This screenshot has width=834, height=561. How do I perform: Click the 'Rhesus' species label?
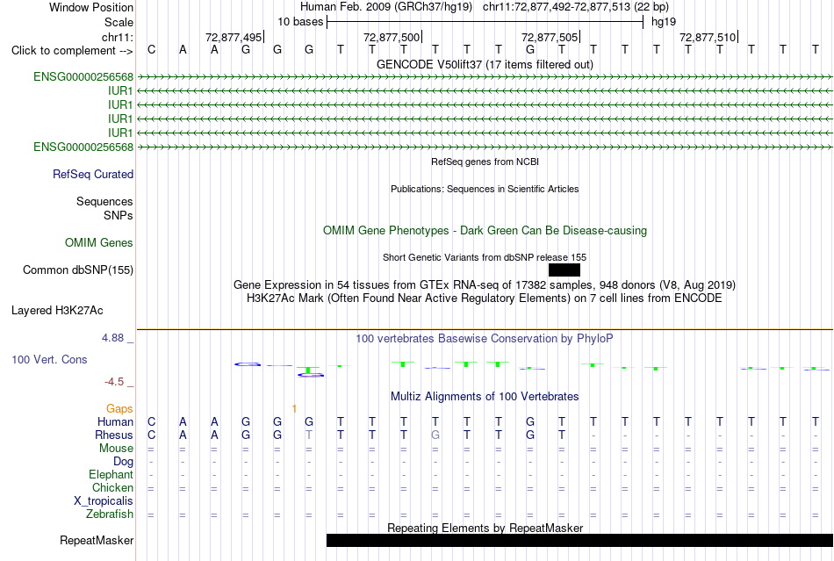[x=114, y=435]
